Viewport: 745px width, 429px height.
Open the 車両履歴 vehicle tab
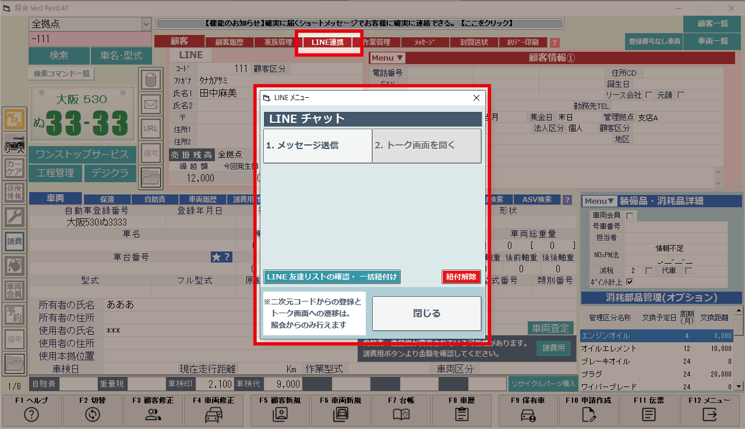(202, 199)
